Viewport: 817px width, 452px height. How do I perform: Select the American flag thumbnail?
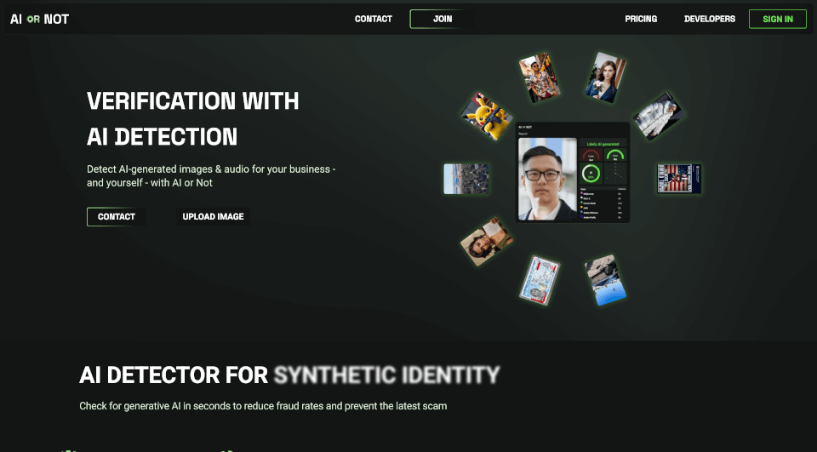pyautogui.click(x=679, y=178)
